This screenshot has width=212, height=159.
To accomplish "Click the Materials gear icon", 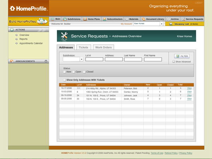I will point(127,19).
